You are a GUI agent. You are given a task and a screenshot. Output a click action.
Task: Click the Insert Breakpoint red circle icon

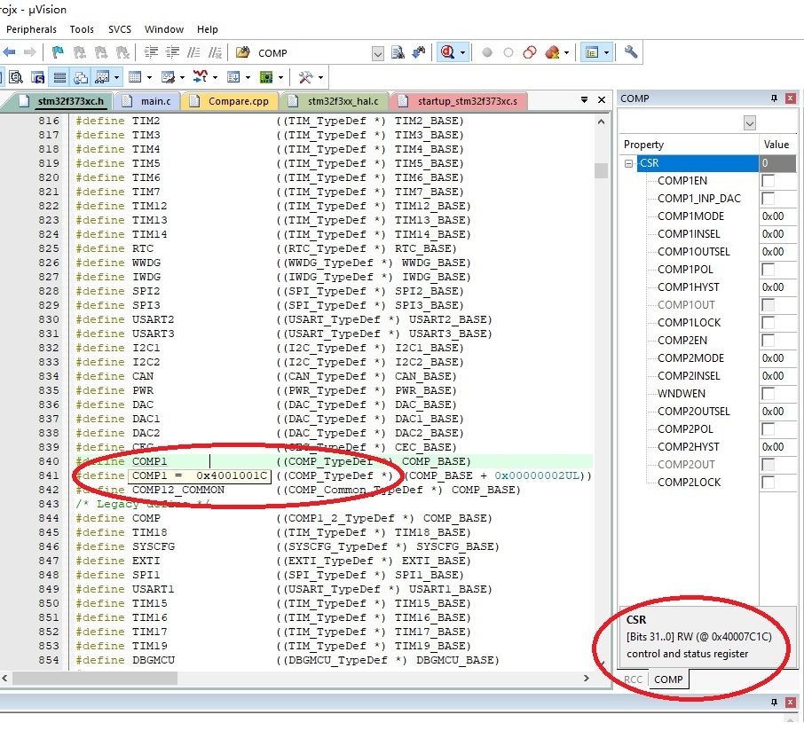(486, 53)
